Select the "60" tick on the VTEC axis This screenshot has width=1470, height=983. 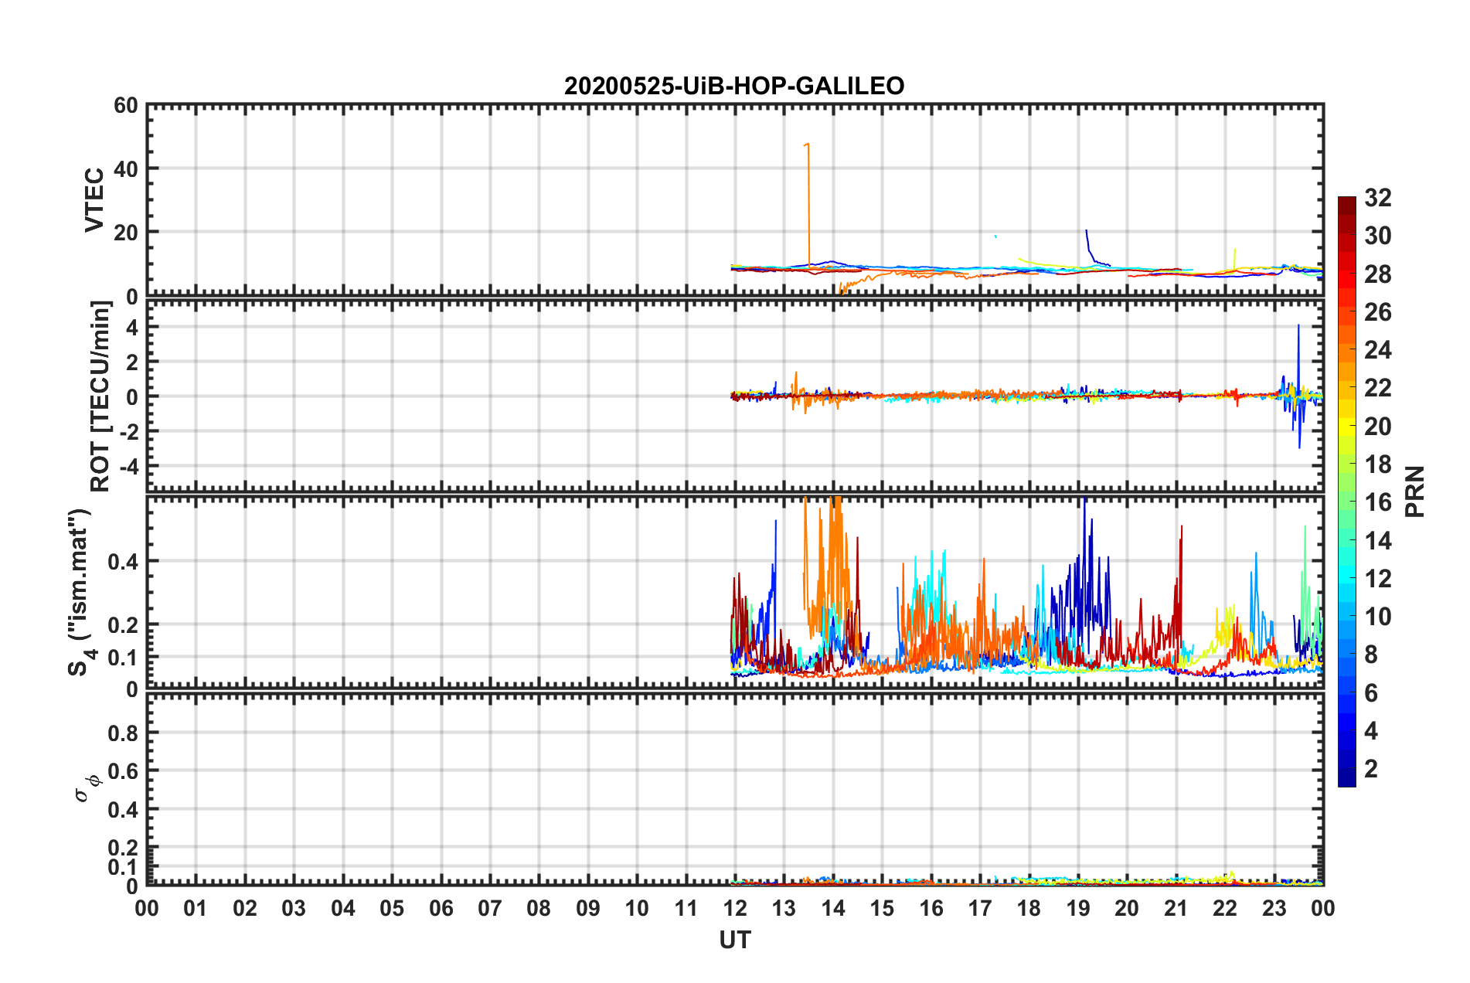pos(126,106)
